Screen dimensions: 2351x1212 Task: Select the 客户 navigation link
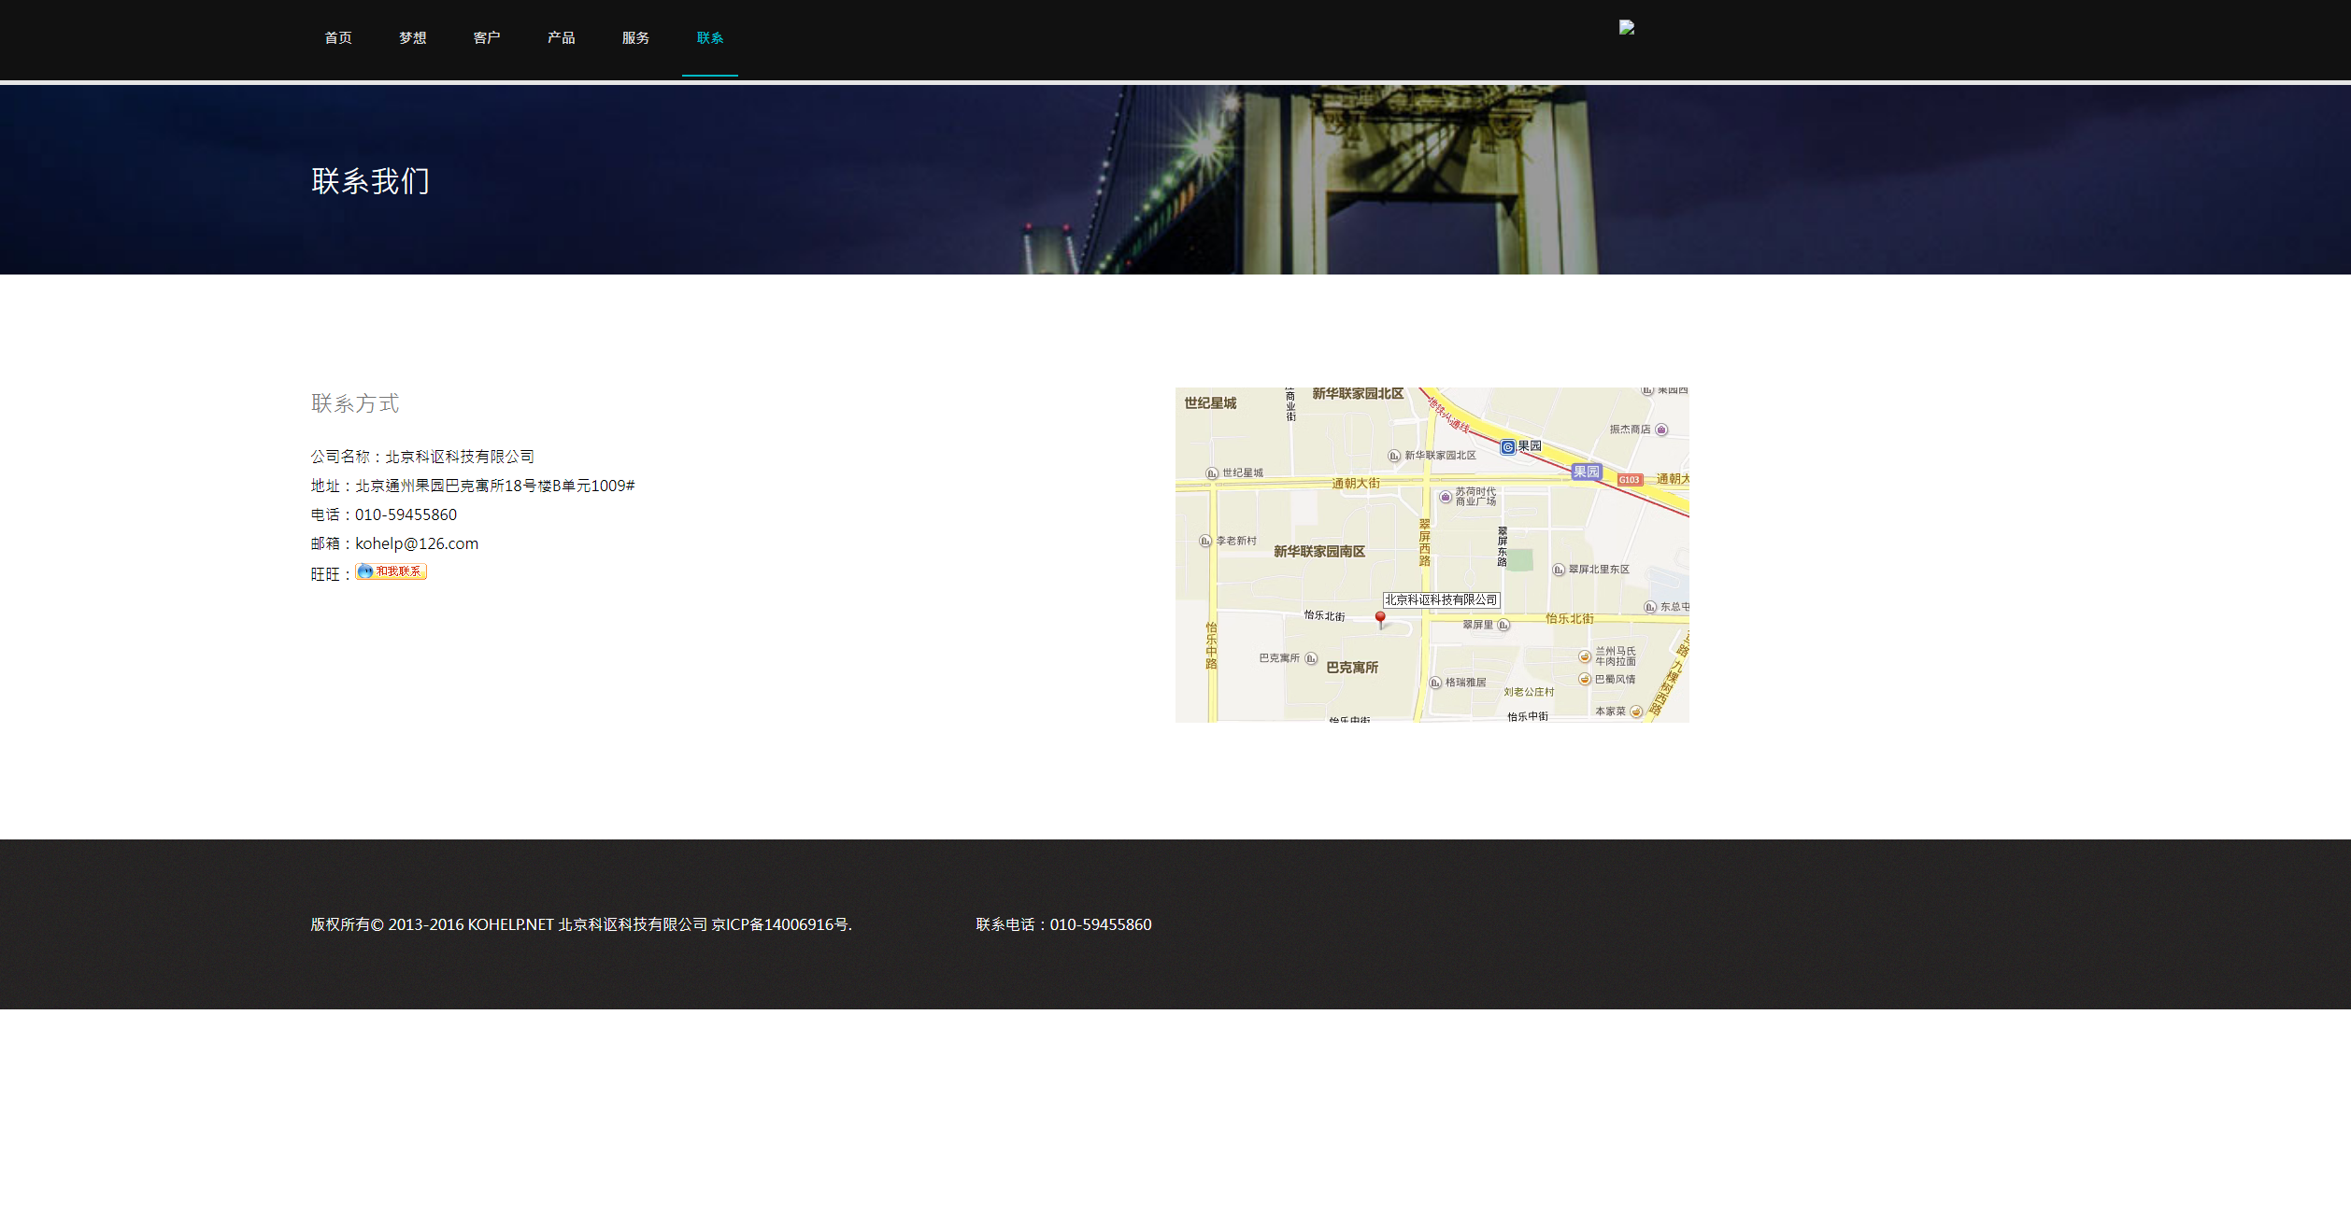[487, 38]
